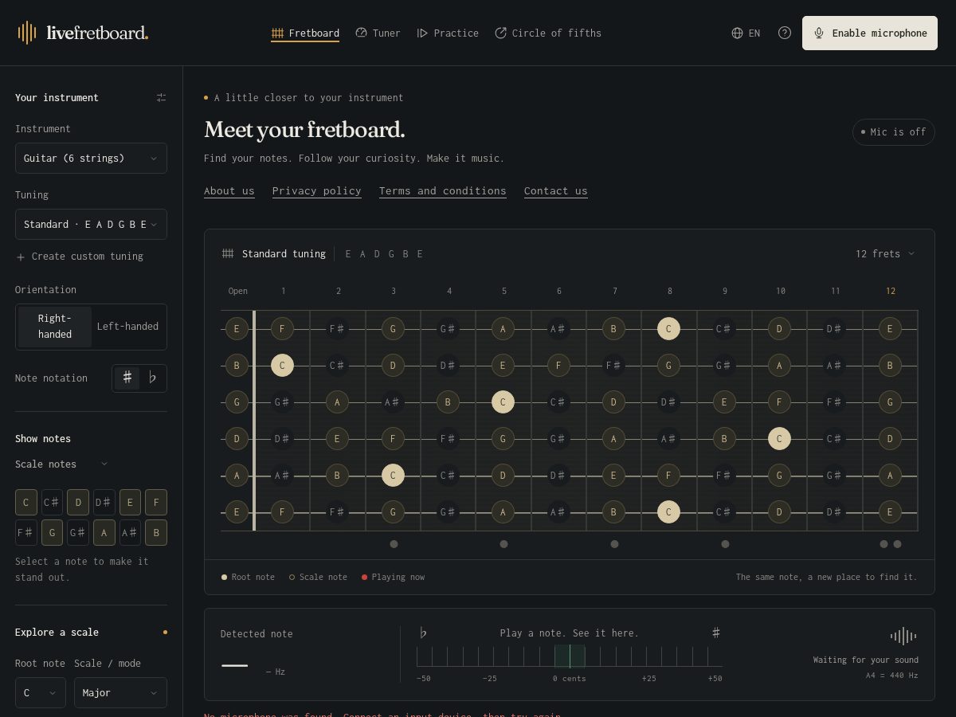Viewport: 956px width, 717px height.
Task: Click the livefretboard logo
Action: tap(83, 33)
